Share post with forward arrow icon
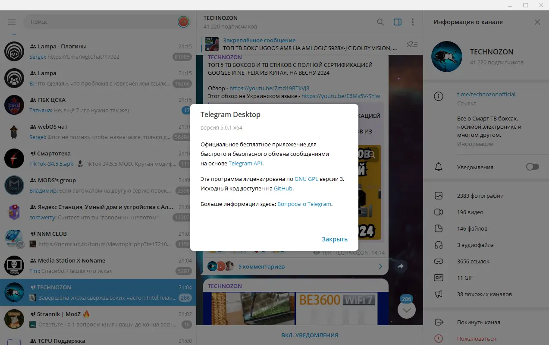This screenshot has width=549, height=345. point(400,266)
